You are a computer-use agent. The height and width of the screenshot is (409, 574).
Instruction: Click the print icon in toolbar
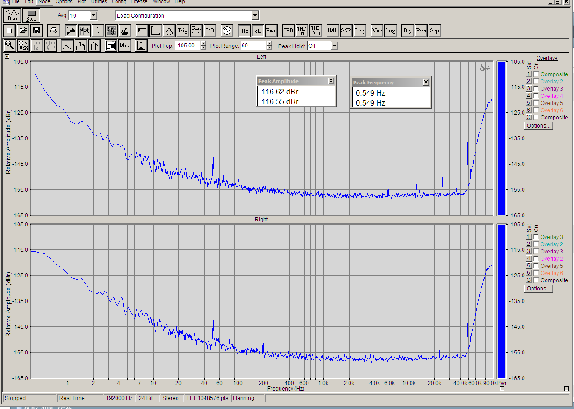pos(54,31)
